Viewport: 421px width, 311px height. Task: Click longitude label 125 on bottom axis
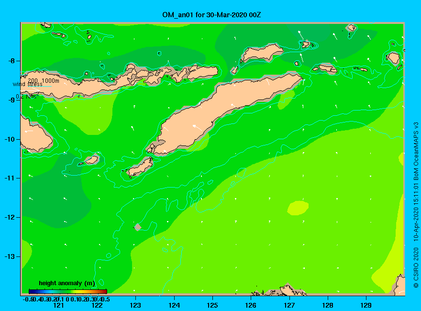tap(212, 305)
